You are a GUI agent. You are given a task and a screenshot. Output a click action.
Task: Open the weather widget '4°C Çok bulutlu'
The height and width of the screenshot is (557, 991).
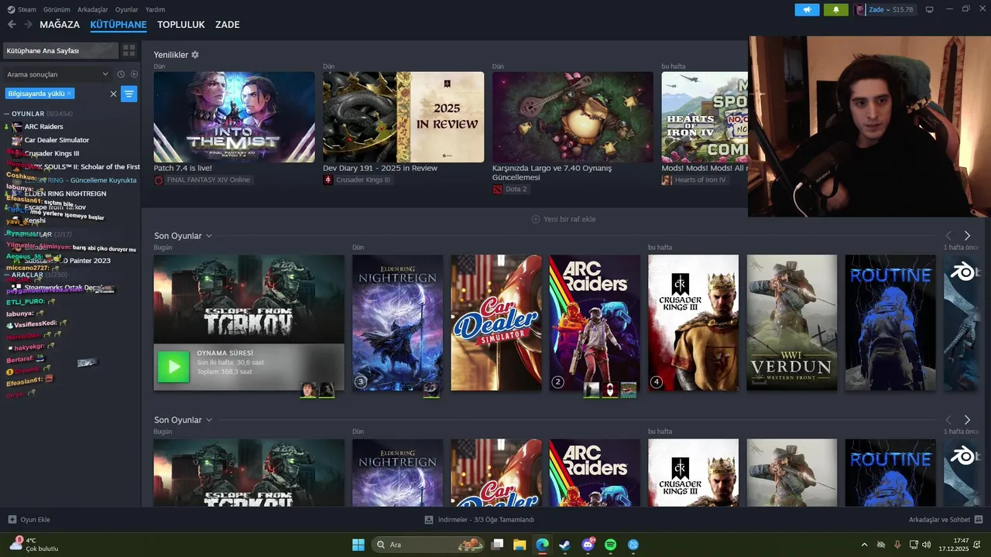pyautogui.click(x=33, y=545)
